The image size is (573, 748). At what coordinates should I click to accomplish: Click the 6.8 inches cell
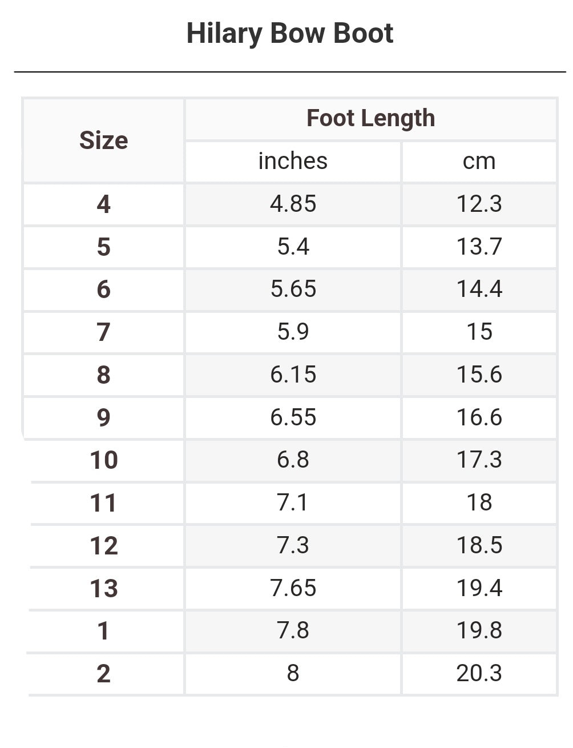[x=293, y=460]
